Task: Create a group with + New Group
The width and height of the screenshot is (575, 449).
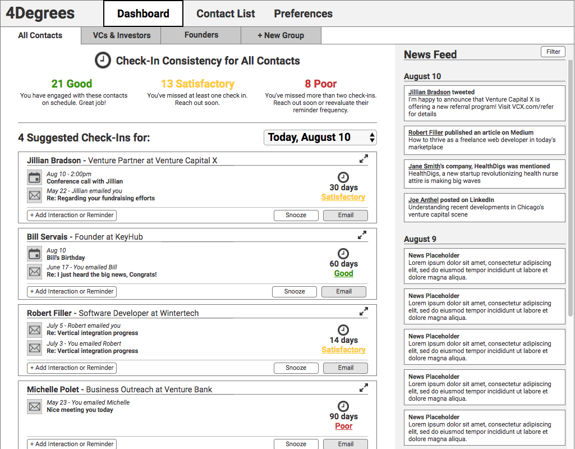Action: [x=281, y=35]
